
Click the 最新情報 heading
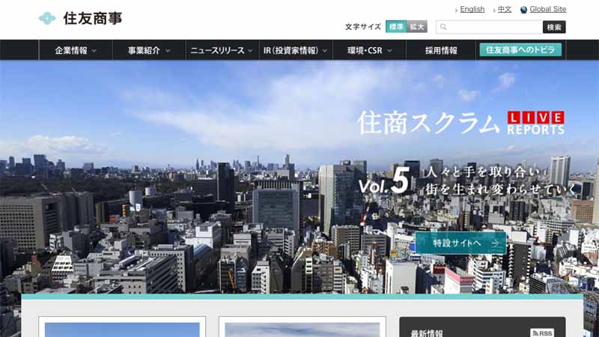coord(426,333)
